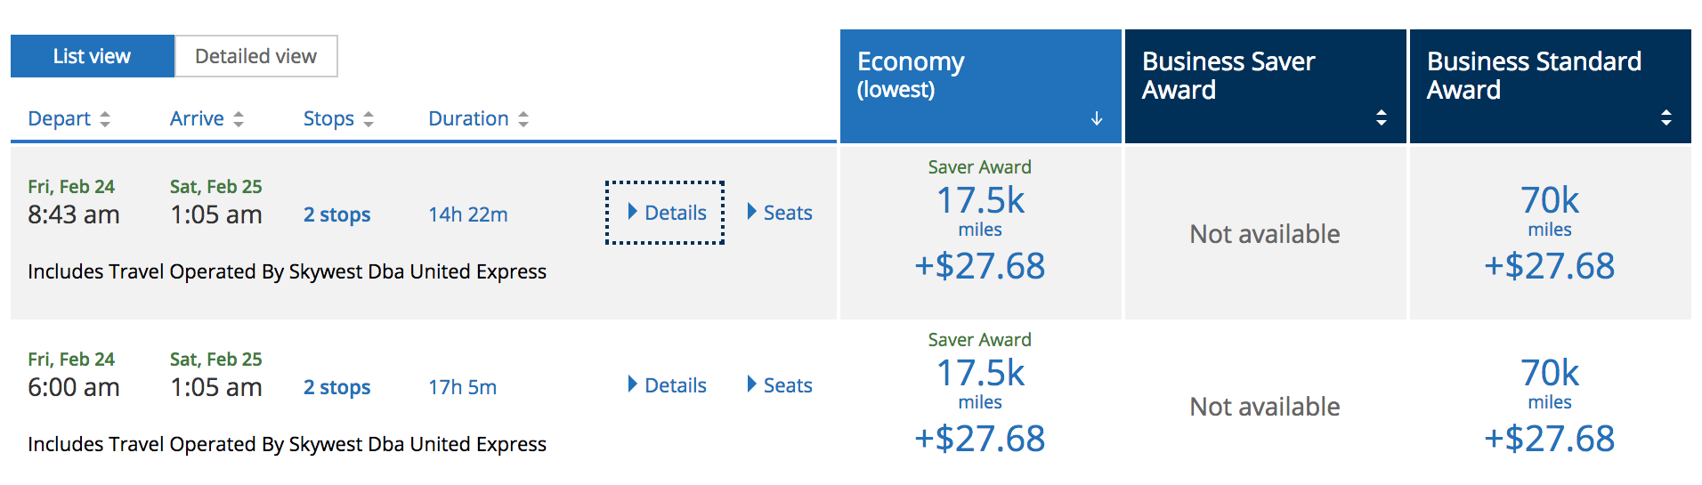Sort by number of Stops arrows
The width and height of the screenshot is (1702, 485).
pyautogui.click(x=369, y=119)
